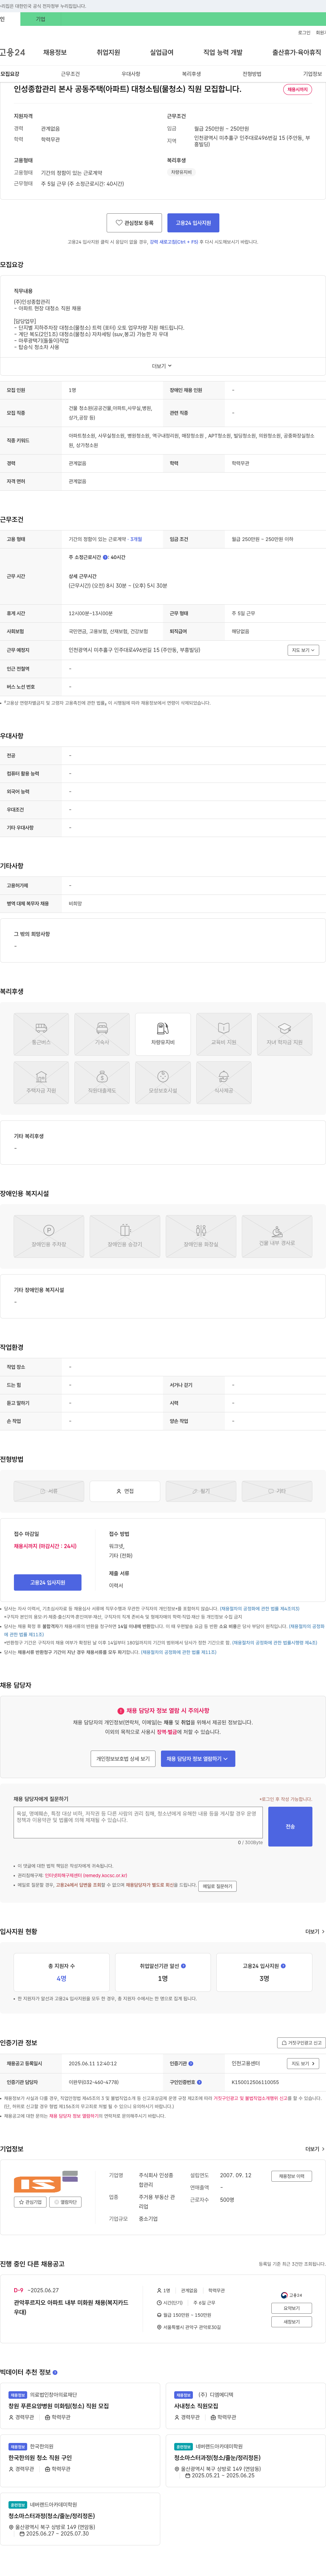
Task: Click the 고용24 logo
Action: click(x=12, y=52)
